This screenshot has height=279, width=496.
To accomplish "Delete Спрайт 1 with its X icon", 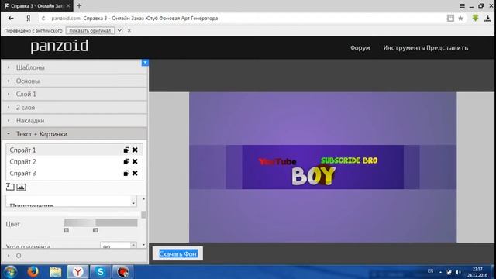I will [x=135, y=150].
